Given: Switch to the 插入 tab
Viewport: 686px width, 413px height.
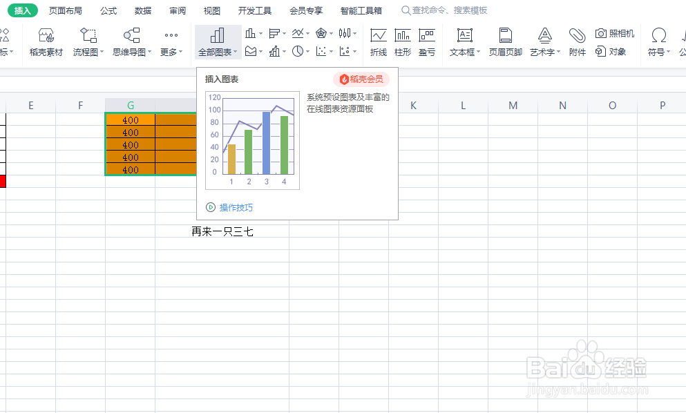Looking at the screenshot, I should coord(23,10).
